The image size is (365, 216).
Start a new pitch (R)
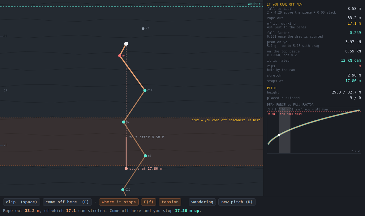[237, 202]
